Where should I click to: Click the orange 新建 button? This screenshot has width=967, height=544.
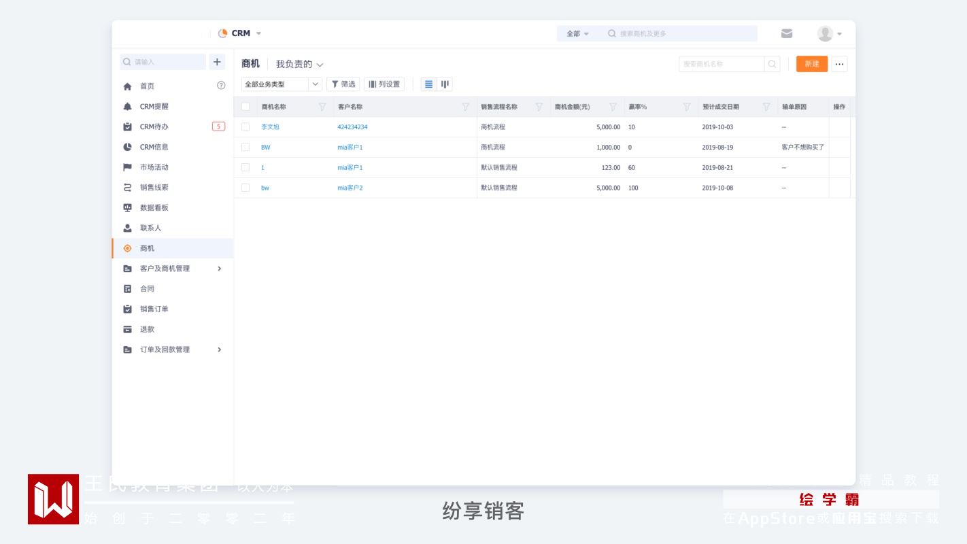pos(812,64)
